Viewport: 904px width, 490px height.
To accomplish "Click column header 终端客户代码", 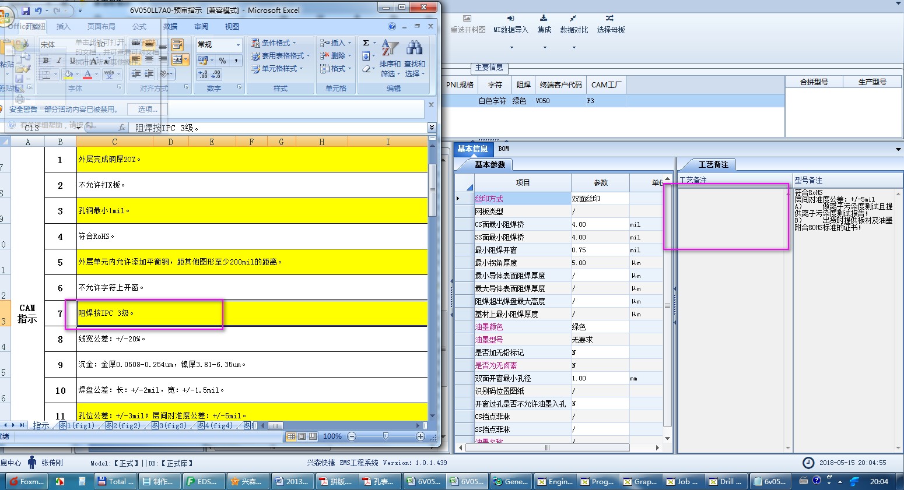I will pyautogui.click(x=560, y=84).
